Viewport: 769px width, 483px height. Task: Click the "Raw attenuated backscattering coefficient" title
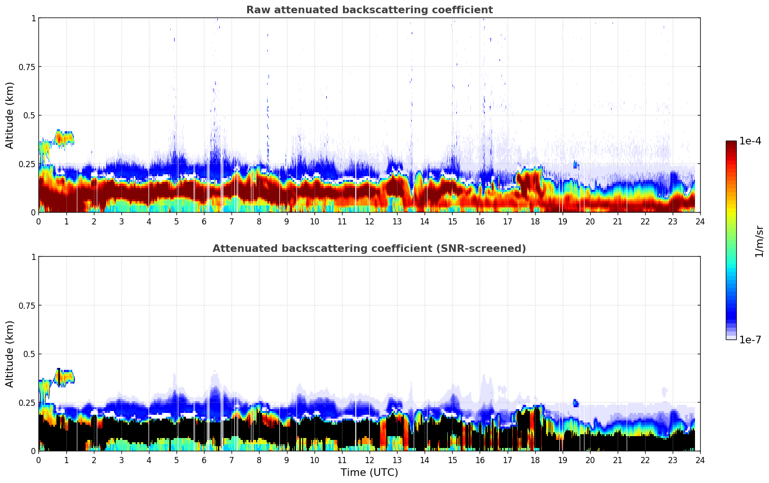pyautogui.click(x=369, y=10)
